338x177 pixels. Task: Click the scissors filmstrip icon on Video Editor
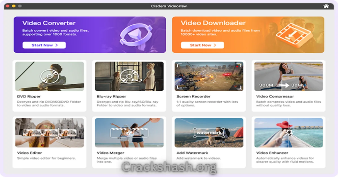[x=50, y=133]
